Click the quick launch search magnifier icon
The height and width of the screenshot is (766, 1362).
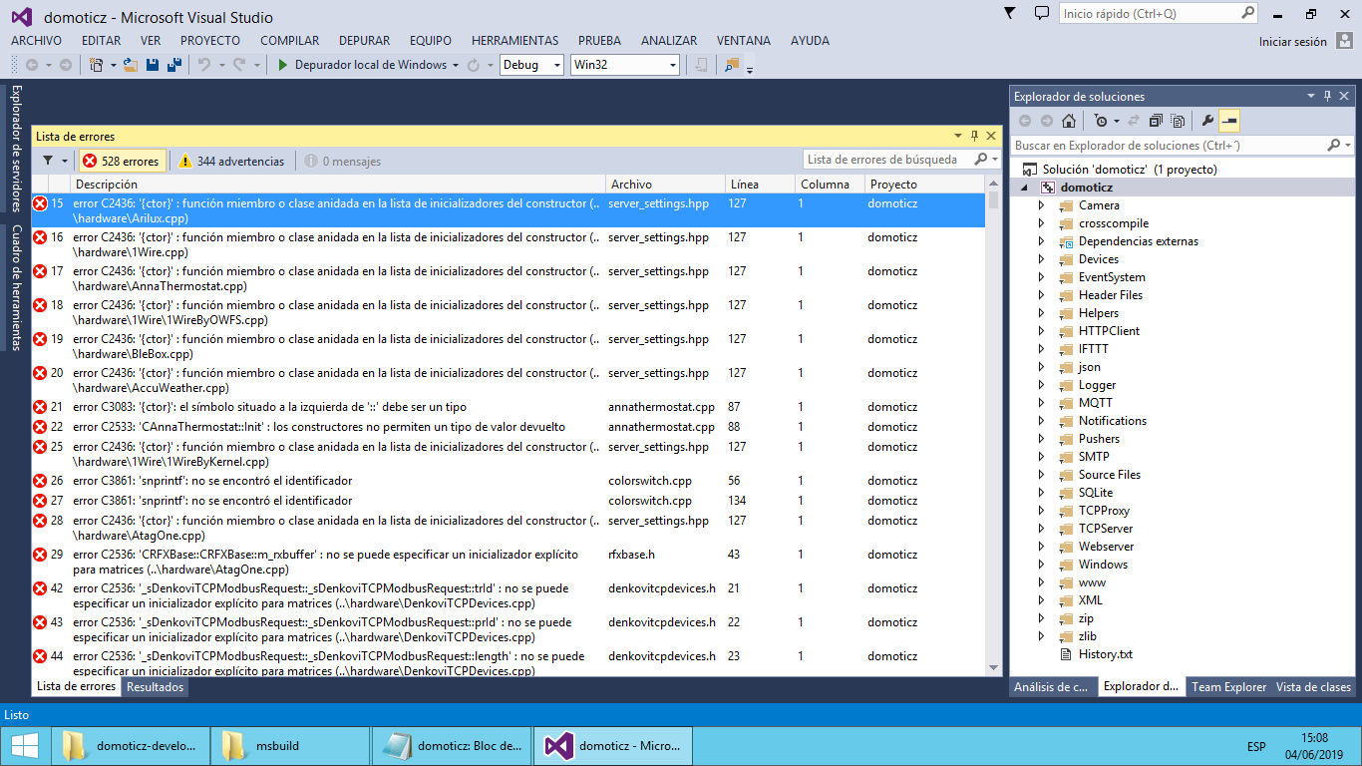pos(1248,13)
